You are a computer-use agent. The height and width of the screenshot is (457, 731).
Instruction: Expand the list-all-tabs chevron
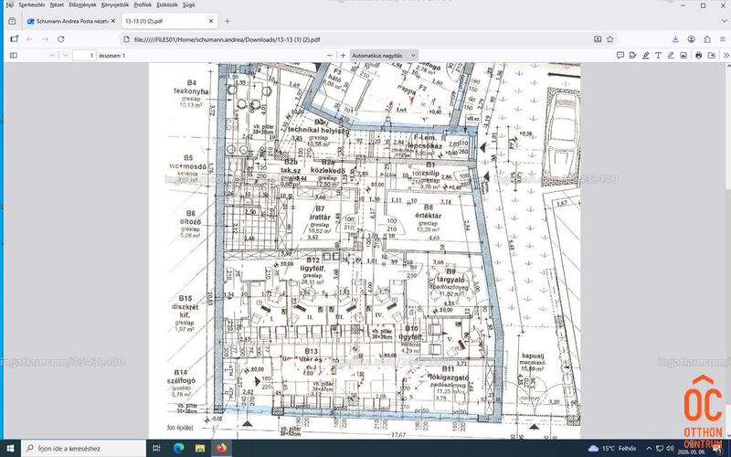[723, 21]
